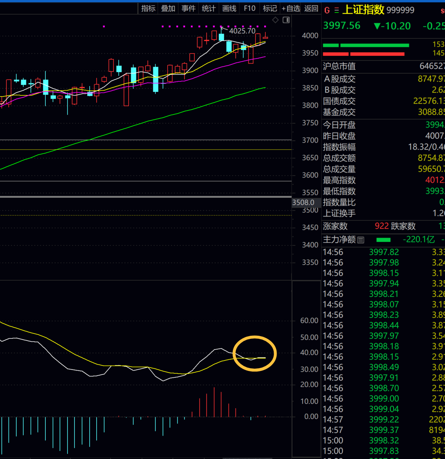Open the 事件 events menu
The height and width of the screenshot is (459, 445).
[x=189, y=8]
